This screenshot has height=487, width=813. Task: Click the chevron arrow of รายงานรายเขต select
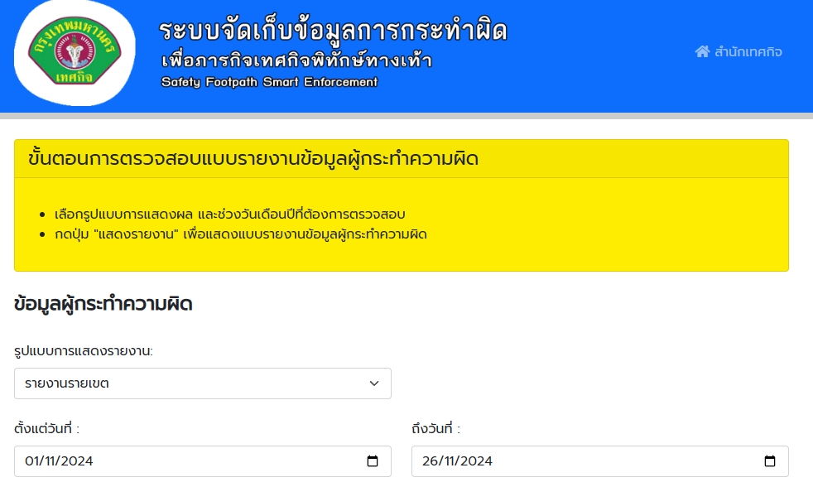coord(373,383)
